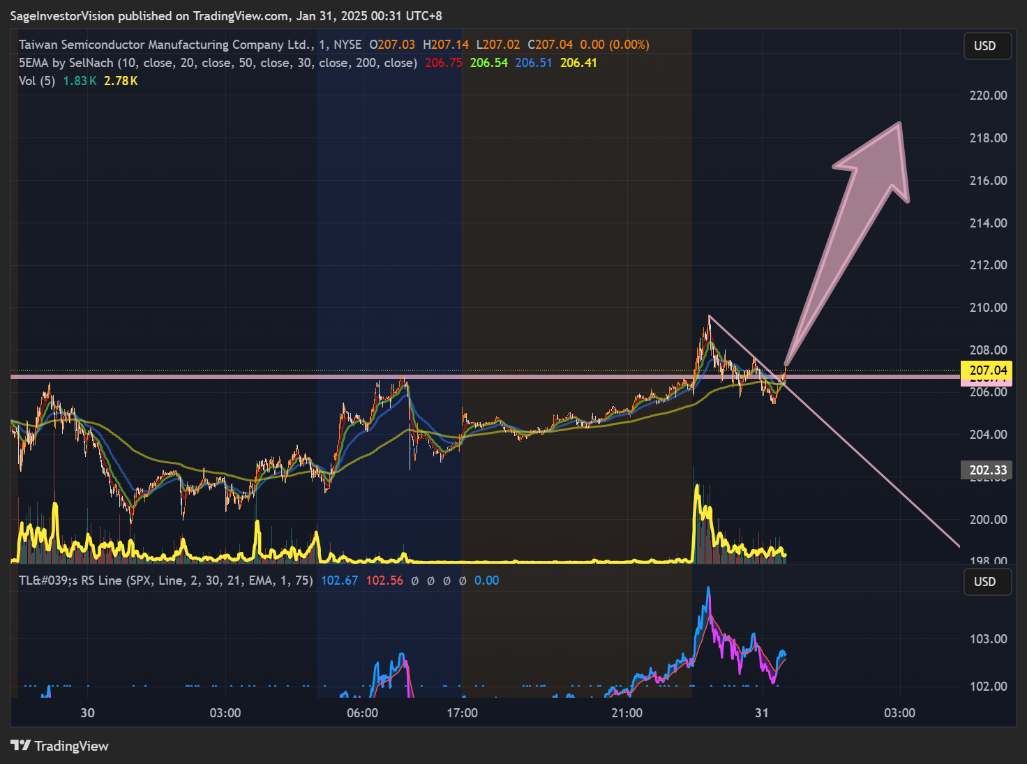This screenshot has width=1027, height=764.
Task: Click the green EMA value 206.54
Action: (x=489, y=63)
